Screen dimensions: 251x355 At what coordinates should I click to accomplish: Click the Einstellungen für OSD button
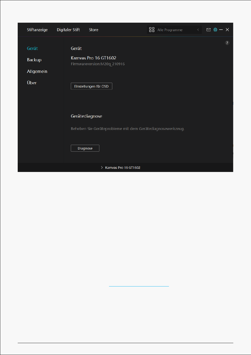point(91,86)
